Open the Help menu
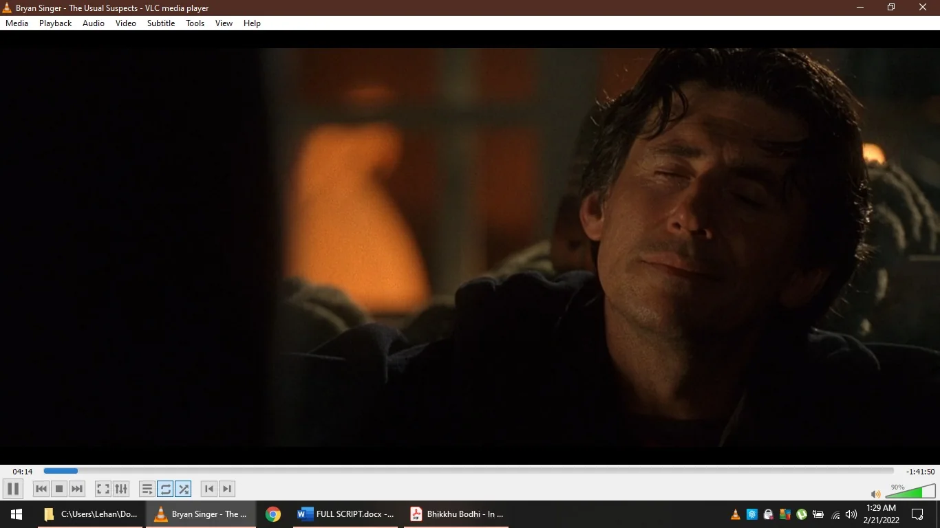Image resolution: width=940 pixels, height=528 pixels. pyautogui.click(x=253, y=23)
